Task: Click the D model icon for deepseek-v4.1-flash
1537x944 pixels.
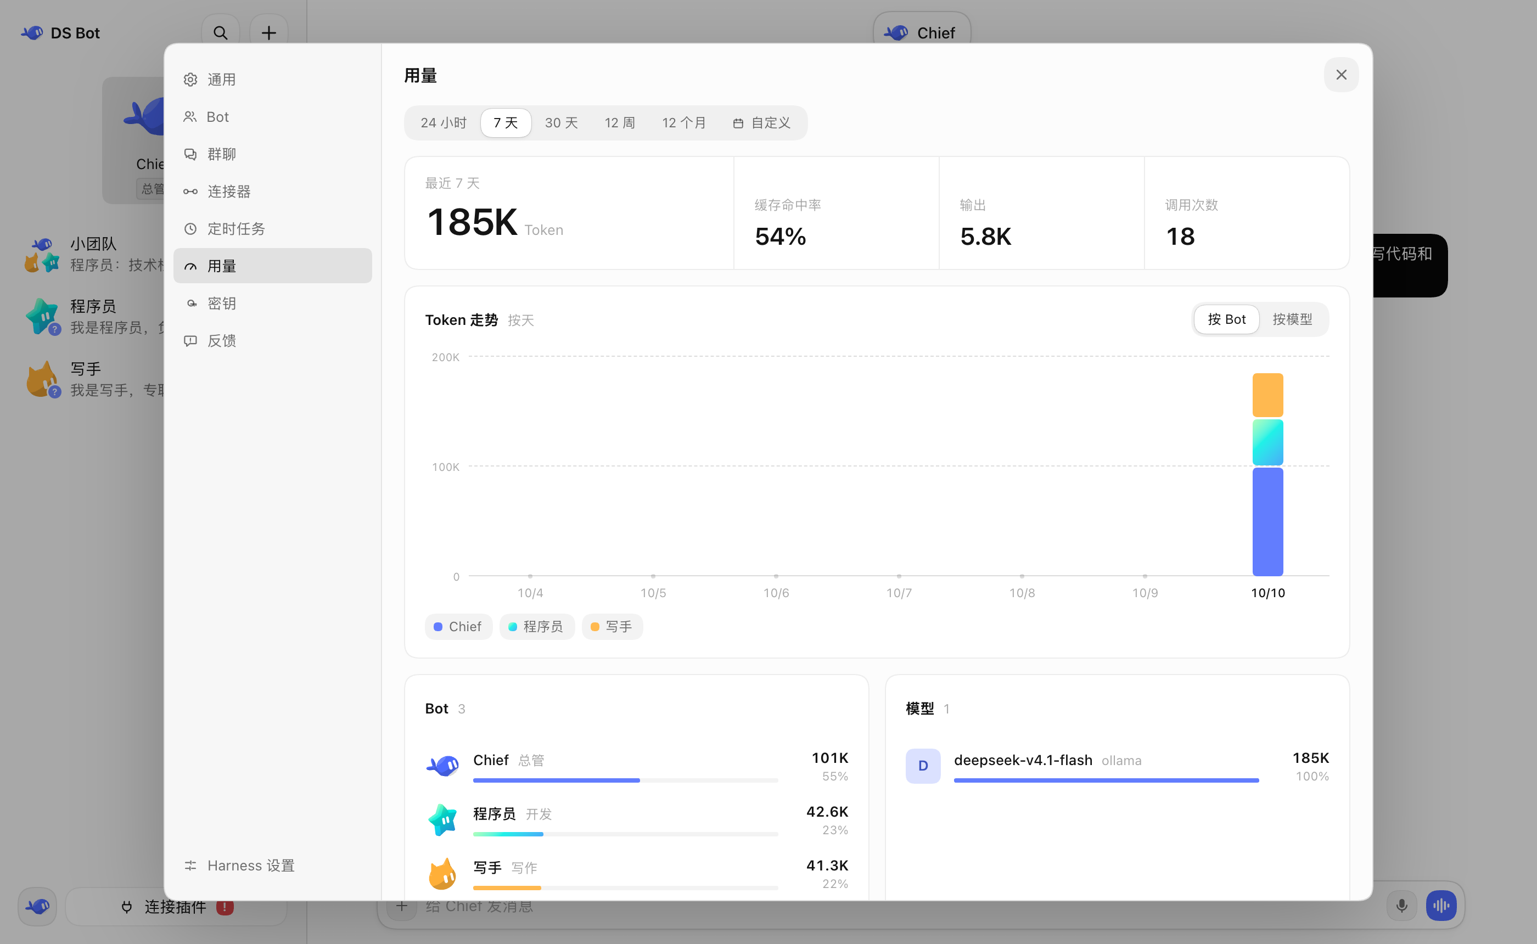Action: 923,766
